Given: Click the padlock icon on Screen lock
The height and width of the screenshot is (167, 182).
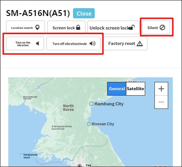Looking at the screenshot, I should tap(78, 27).
